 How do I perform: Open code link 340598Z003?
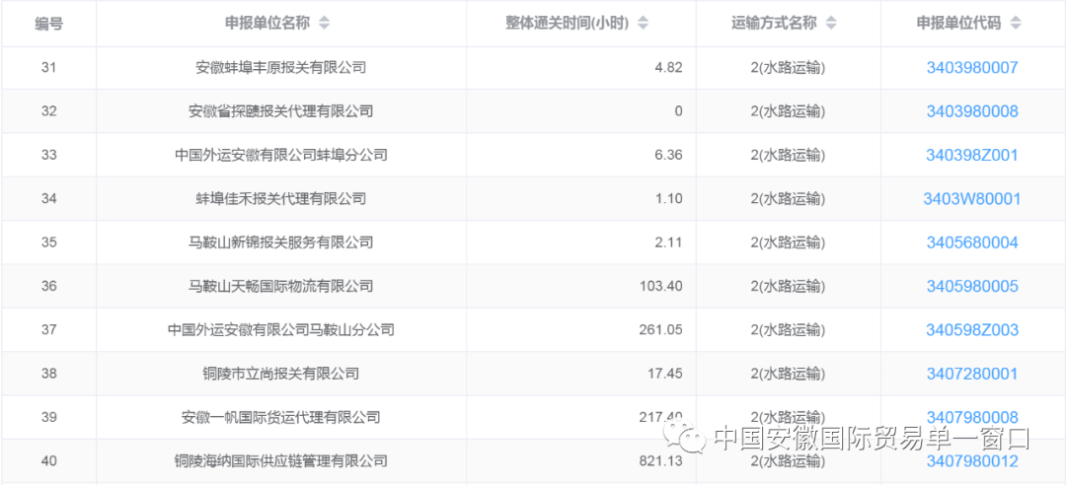click(x=972, y=330)
